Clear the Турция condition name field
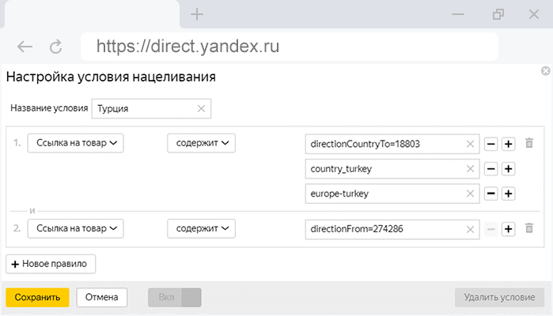 click(x=201, y=108)
